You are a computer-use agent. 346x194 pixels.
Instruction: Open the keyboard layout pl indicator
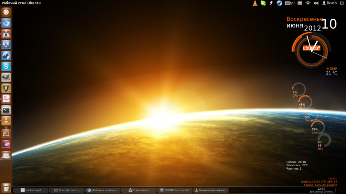[x=289, y=3]
